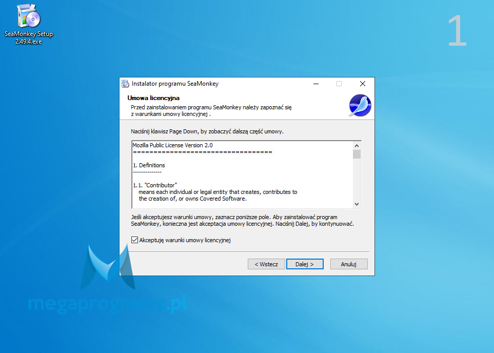Minimize the SeaMonkey installer window
Image resolution: width=494 pixels, height=353 pixels.
point(316,84)
